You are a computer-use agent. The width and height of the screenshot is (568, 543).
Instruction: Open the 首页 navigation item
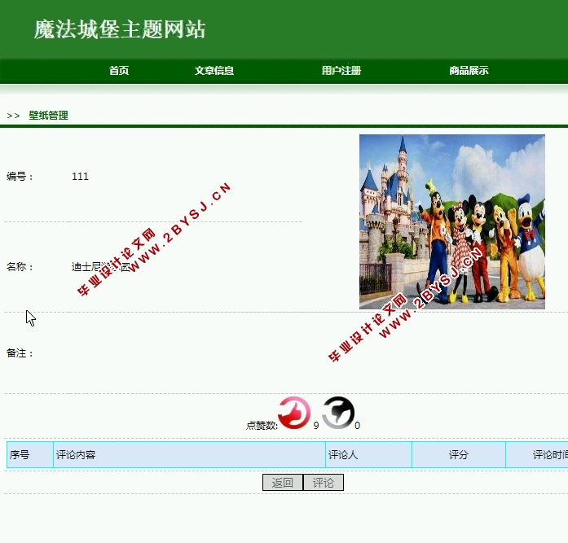119,71
